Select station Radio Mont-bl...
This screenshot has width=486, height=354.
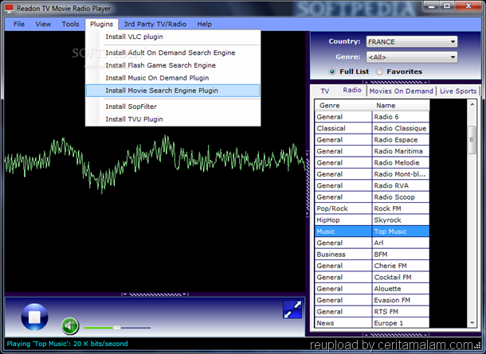(x=401, y=174)
